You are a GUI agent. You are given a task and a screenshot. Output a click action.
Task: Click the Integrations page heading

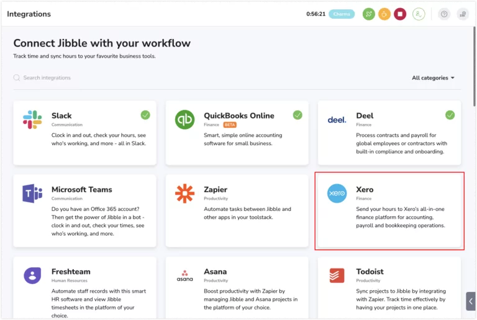29,14
